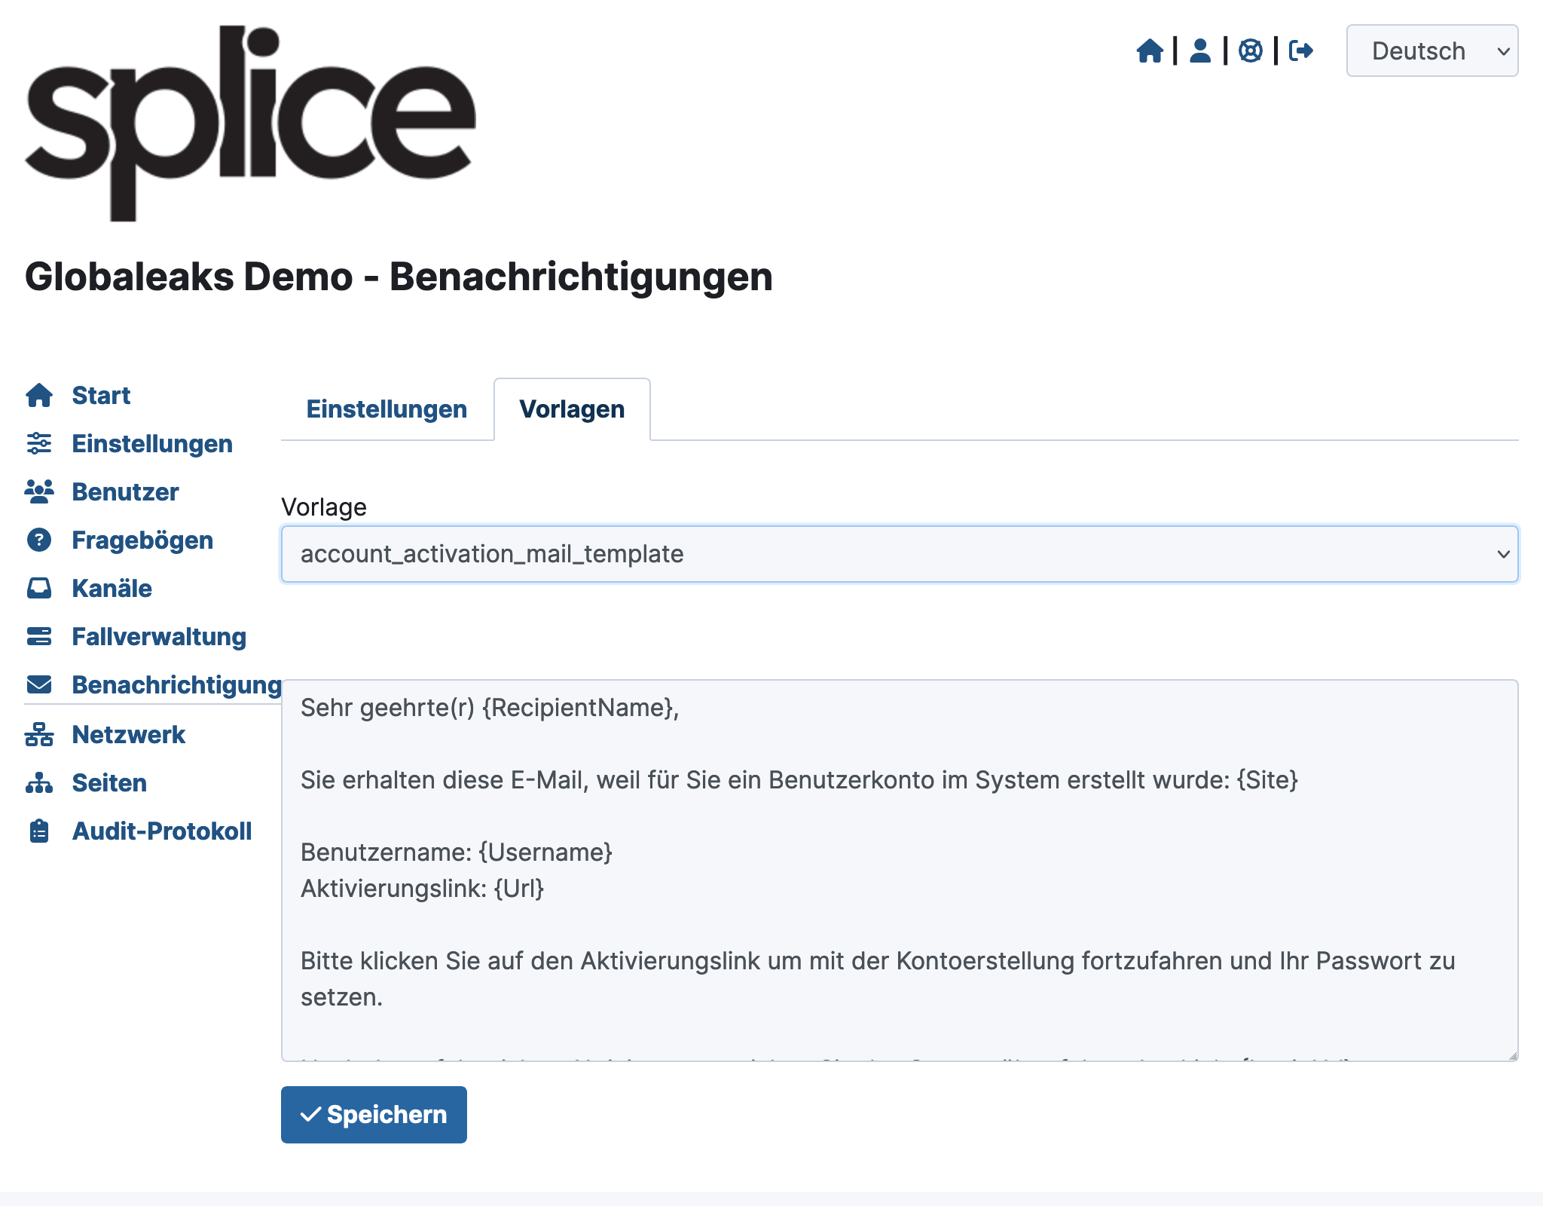Open Audit-Protokoll in the sidebar
1543x1206 pixels.
coord(162,831)
